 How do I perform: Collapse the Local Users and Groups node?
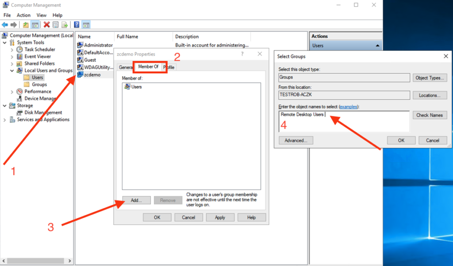pos(12,70)
